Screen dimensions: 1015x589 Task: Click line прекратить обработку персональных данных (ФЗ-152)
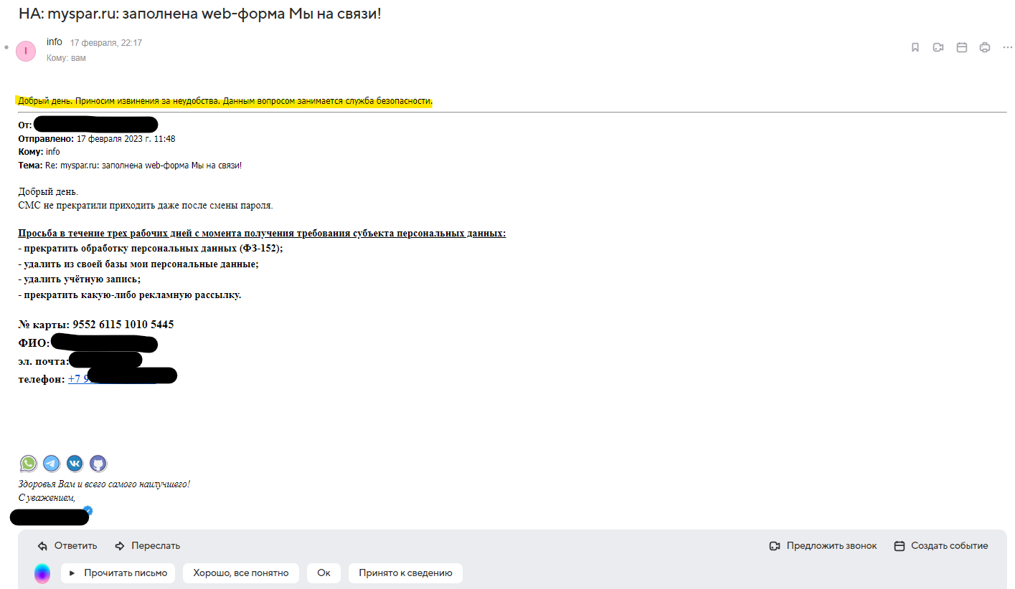pos(151,248)
